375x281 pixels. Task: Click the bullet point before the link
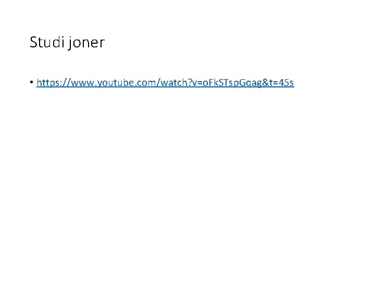32,83
